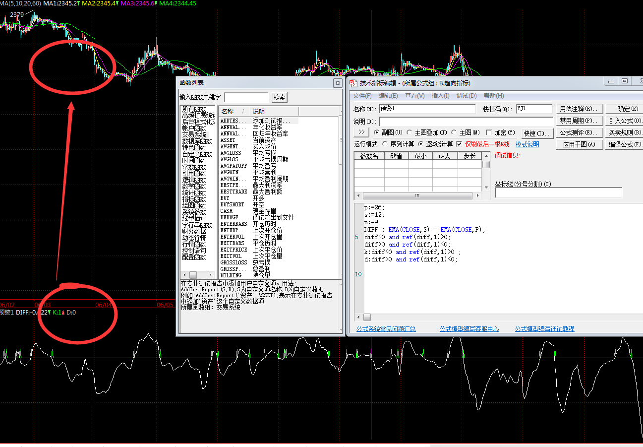The height and width of the screenshot is (447, 643).
Task: Open the 模式说明 link
Action: (527, 144)
